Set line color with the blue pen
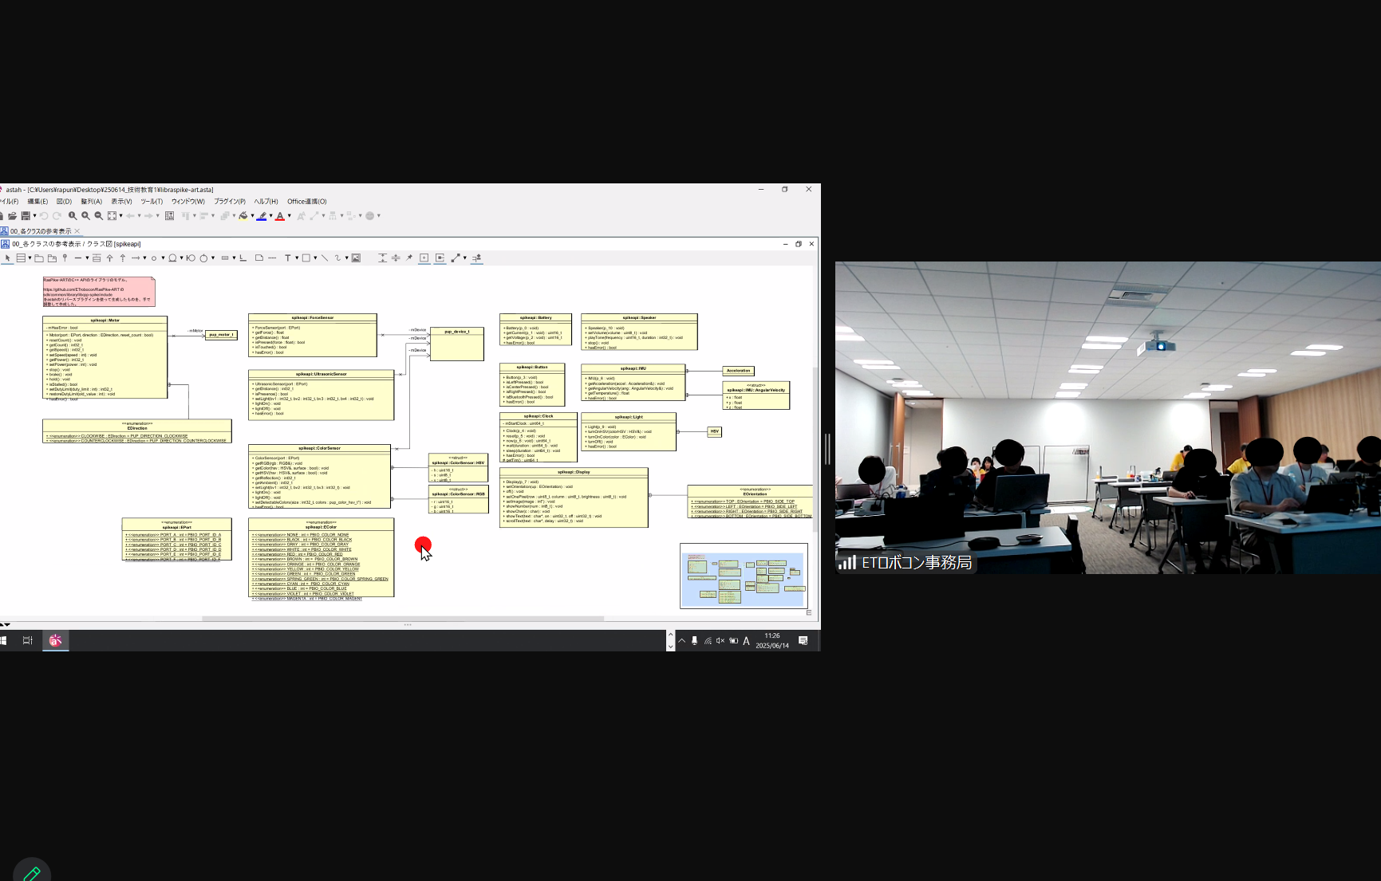The image size is (1381, 881). [261, 216]
